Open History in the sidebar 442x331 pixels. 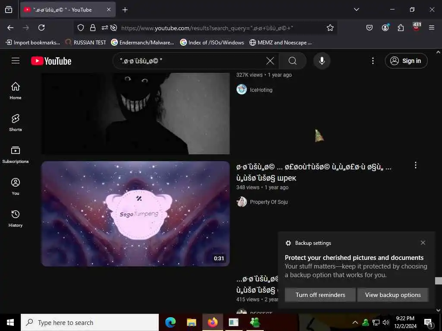pos(16,219)
